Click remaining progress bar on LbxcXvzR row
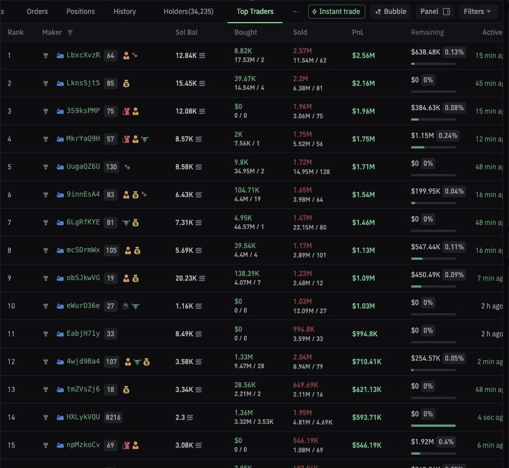 pos(433,64)
